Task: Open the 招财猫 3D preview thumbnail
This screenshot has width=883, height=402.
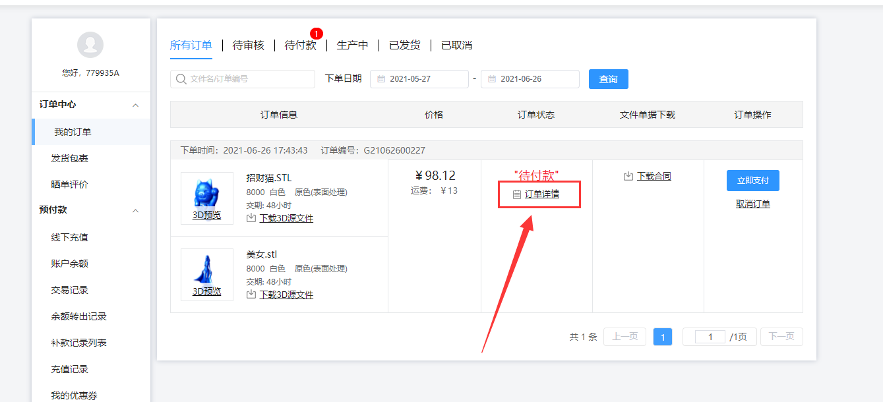Action: pos(206,198)
